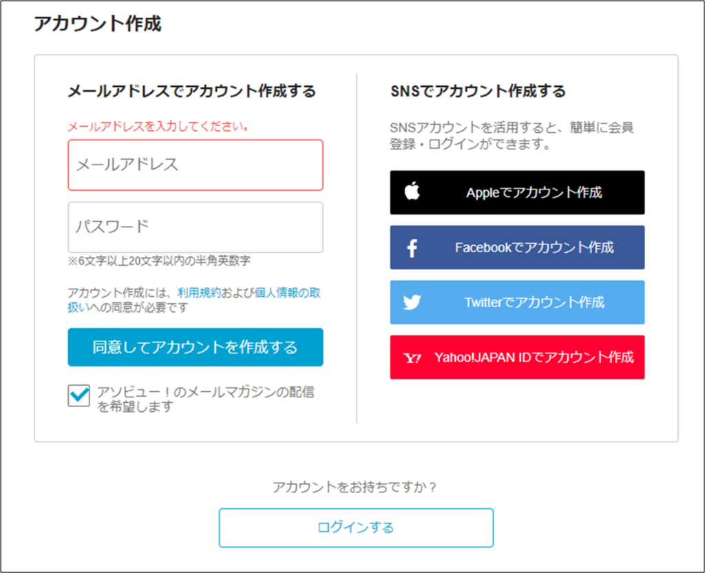Open the 利用規約 link
This screenshot has width=705, height=573.
click(198, 293)
